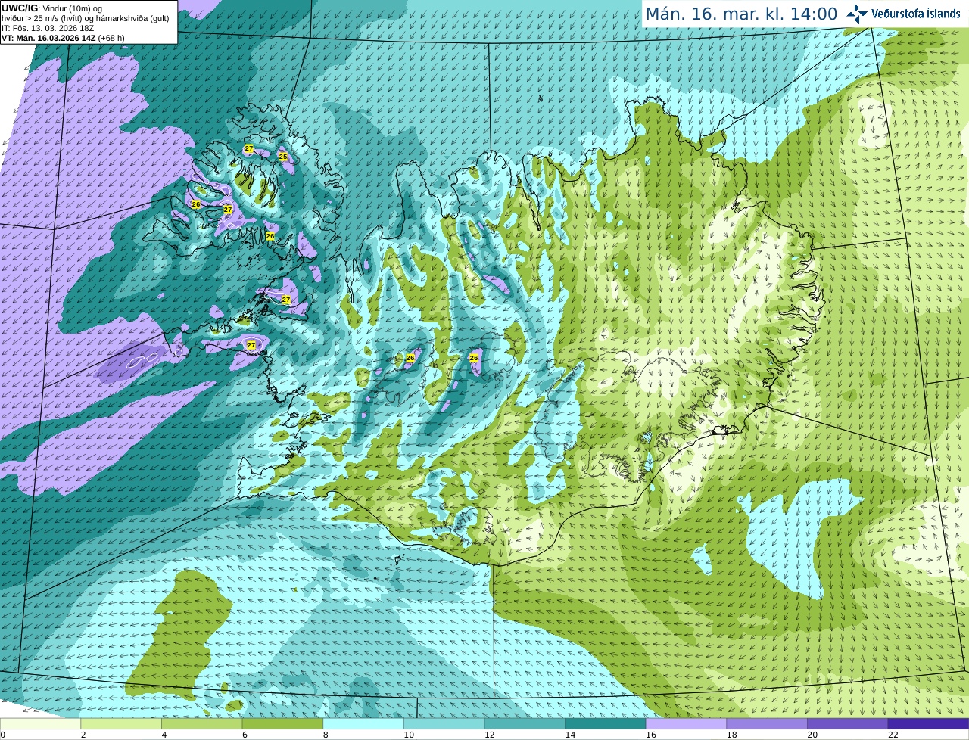Click the 'UWC/IG: Vindur (10m) og' legend line
Image resolution: width=969 pixels, height=740 pixels.
(51, 8)
